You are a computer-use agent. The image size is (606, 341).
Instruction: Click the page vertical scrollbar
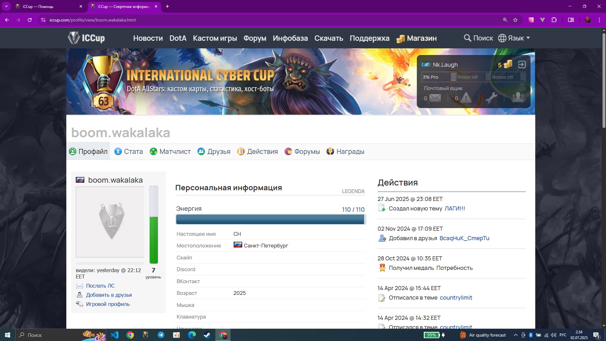[x=603, y=81]
